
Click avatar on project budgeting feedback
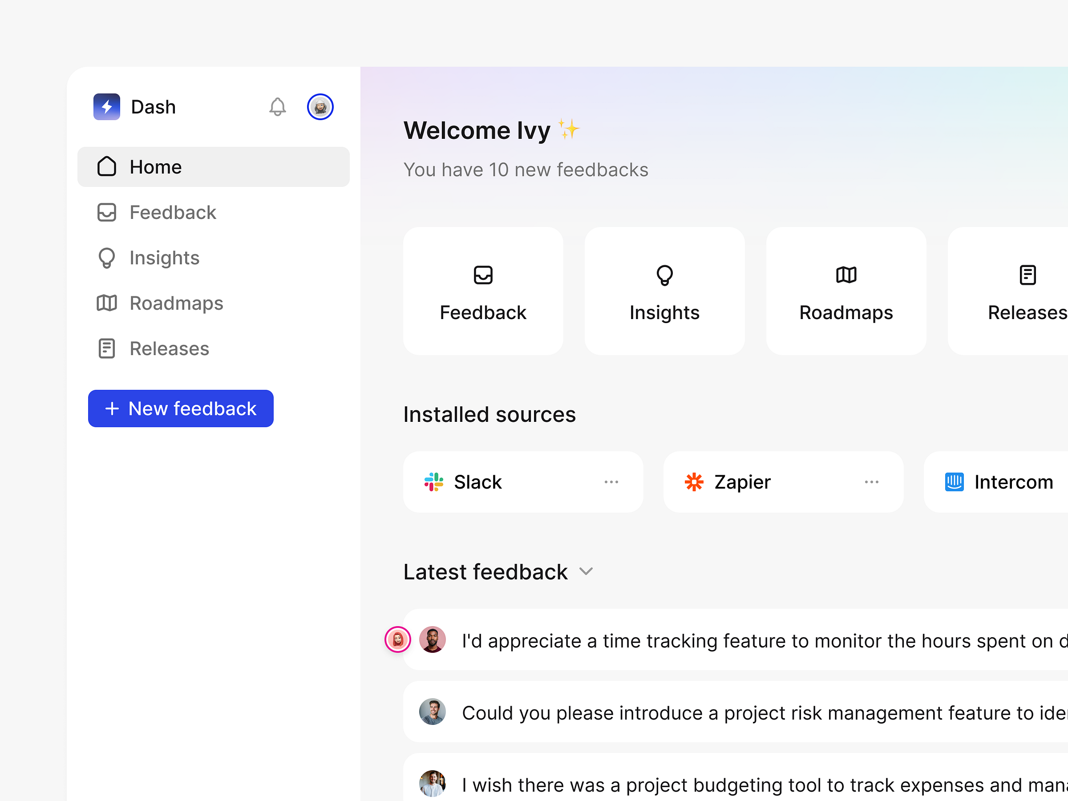[x=432, y=783]
